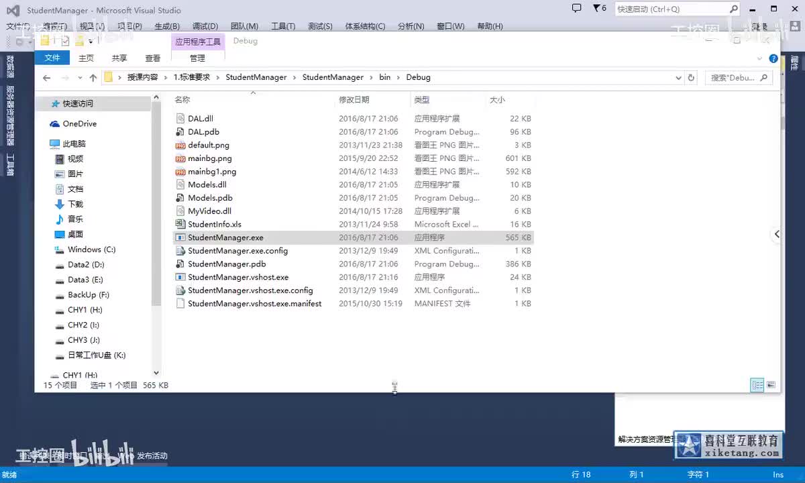Viewport: 805px width, 483px height.
Task: Navigate to 授课内容 in the breadcrumb
Action: [143, 77]
